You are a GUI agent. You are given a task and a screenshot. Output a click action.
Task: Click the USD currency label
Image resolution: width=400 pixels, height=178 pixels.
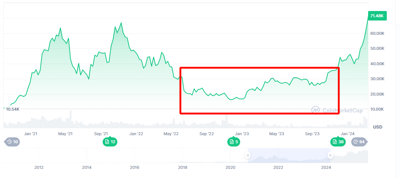coord(377,127)
